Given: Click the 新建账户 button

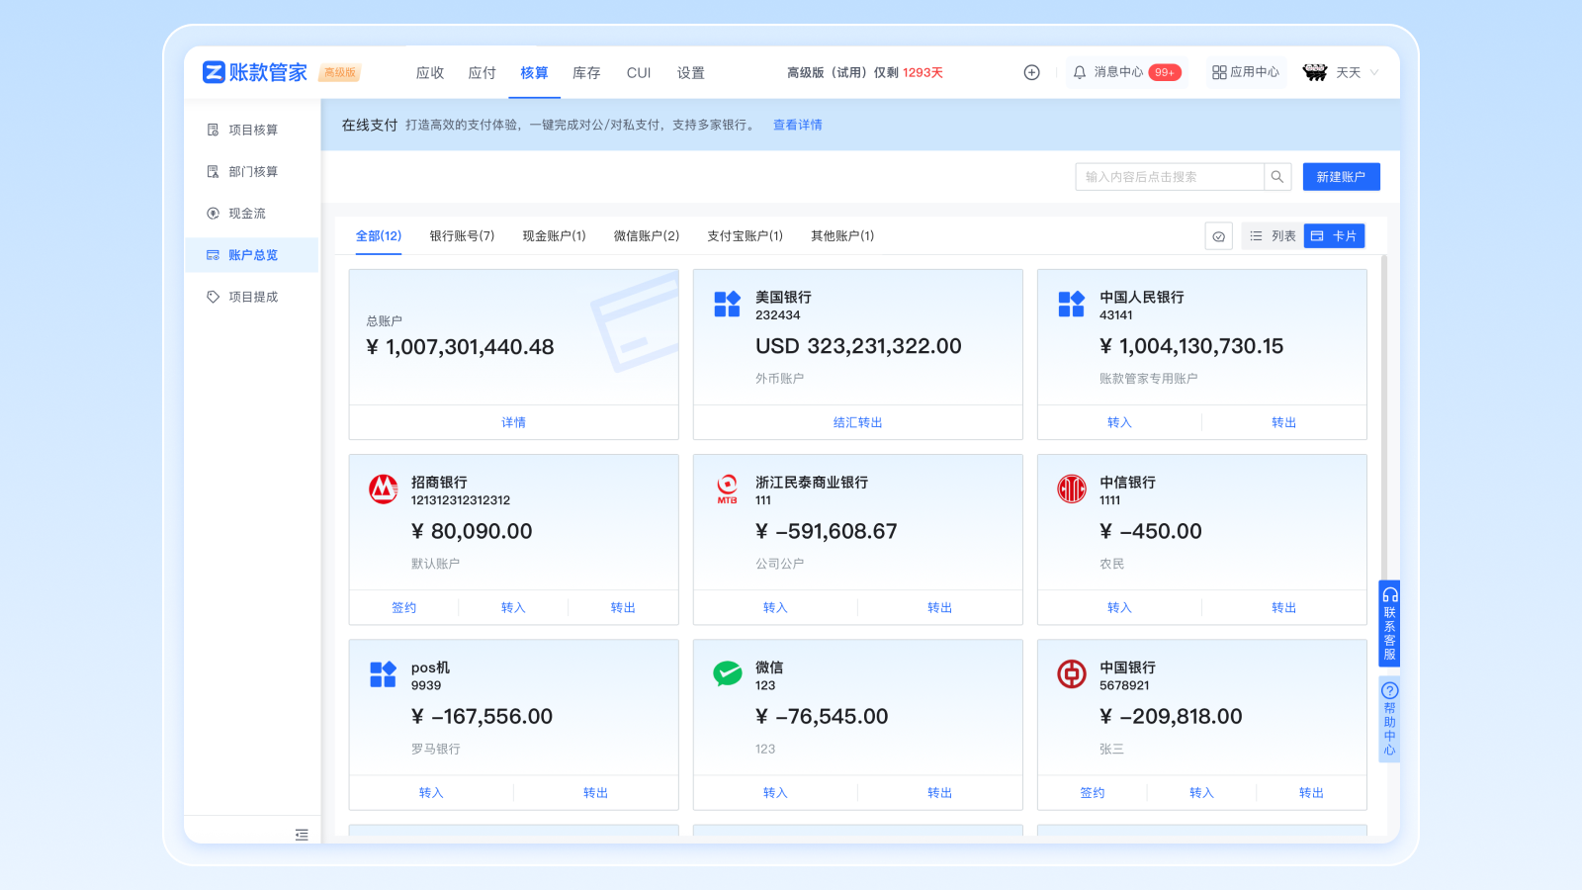Looking at the screenshot, I should [x=1341, y=177].
